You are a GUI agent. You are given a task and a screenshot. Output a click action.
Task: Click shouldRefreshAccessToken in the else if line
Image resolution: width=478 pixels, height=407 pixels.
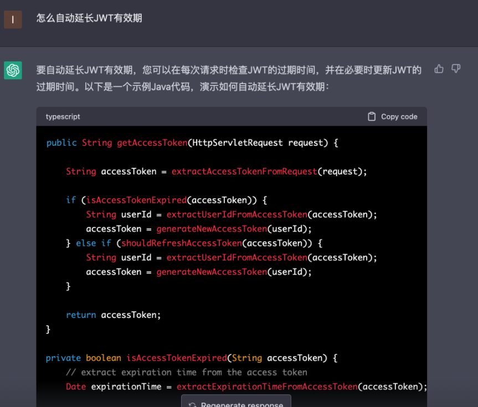182,243
